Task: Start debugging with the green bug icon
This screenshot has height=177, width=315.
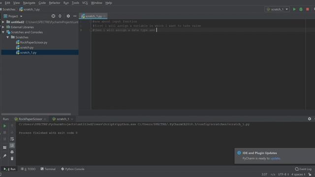Action: pyautogui.click(x=301, y=9)
